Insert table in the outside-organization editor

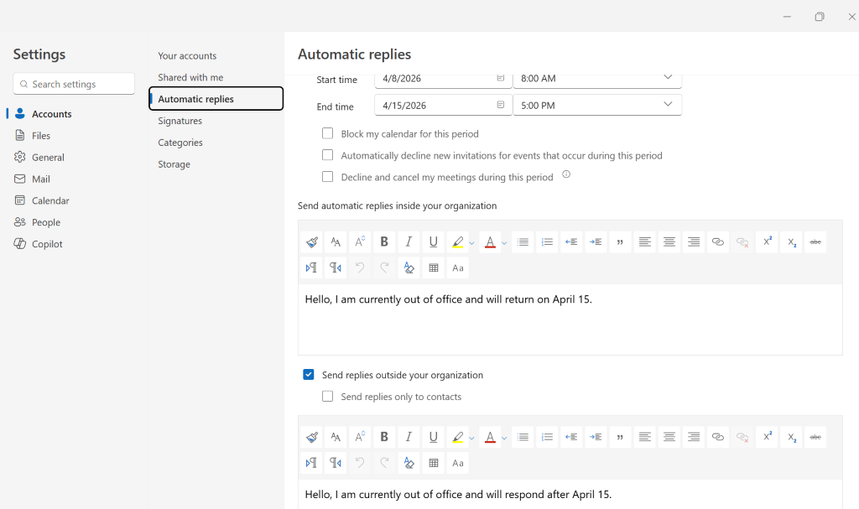click(x=434, y=462)
